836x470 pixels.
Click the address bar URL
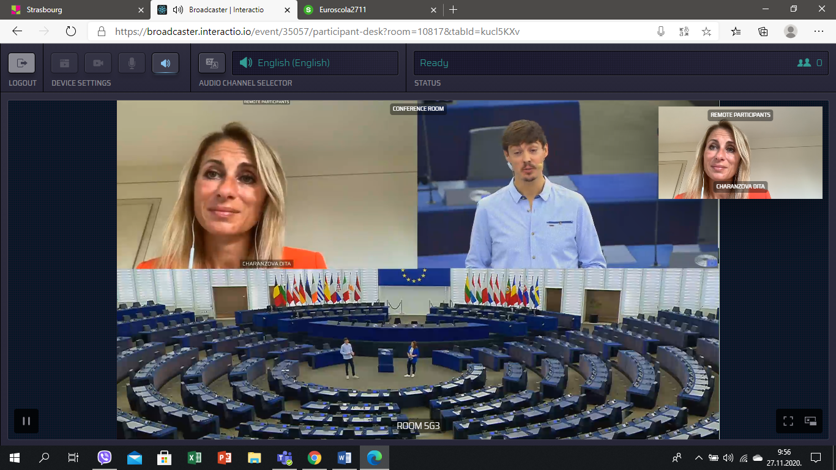[318, 32]
